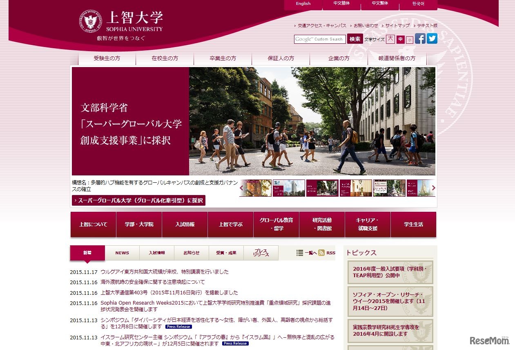Open the 学部・大学院 navigation section
Image resolution: width=515 pixels, height=350 pixels.
pyautogui.click(x=138, y=224)
